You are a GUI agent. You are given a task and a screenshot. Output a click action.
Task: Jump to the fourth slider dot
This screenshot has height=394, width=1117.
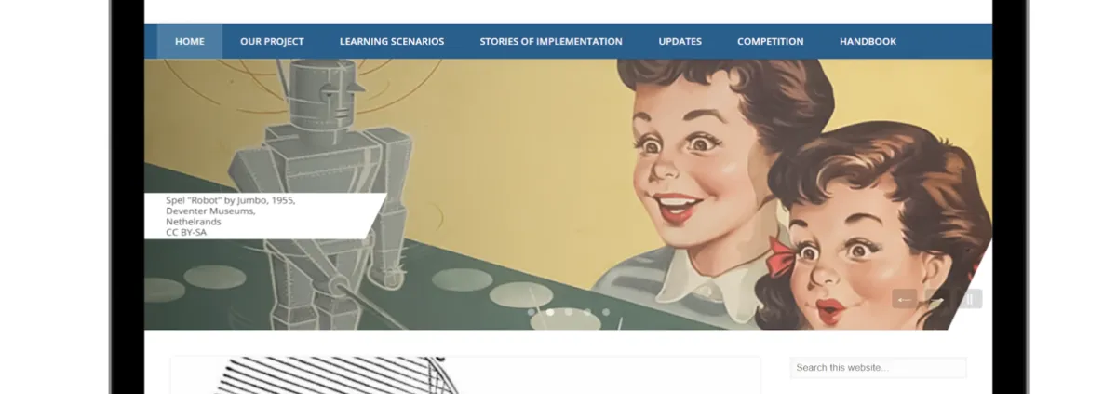point(587,312)
